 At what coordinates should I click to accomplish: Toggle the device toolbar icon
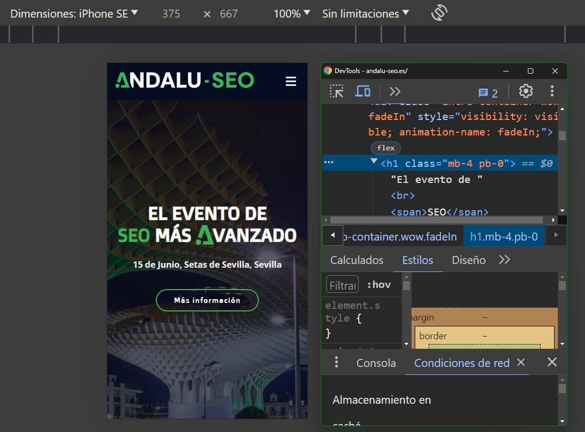pyautogui.click(x=363, y=92)
